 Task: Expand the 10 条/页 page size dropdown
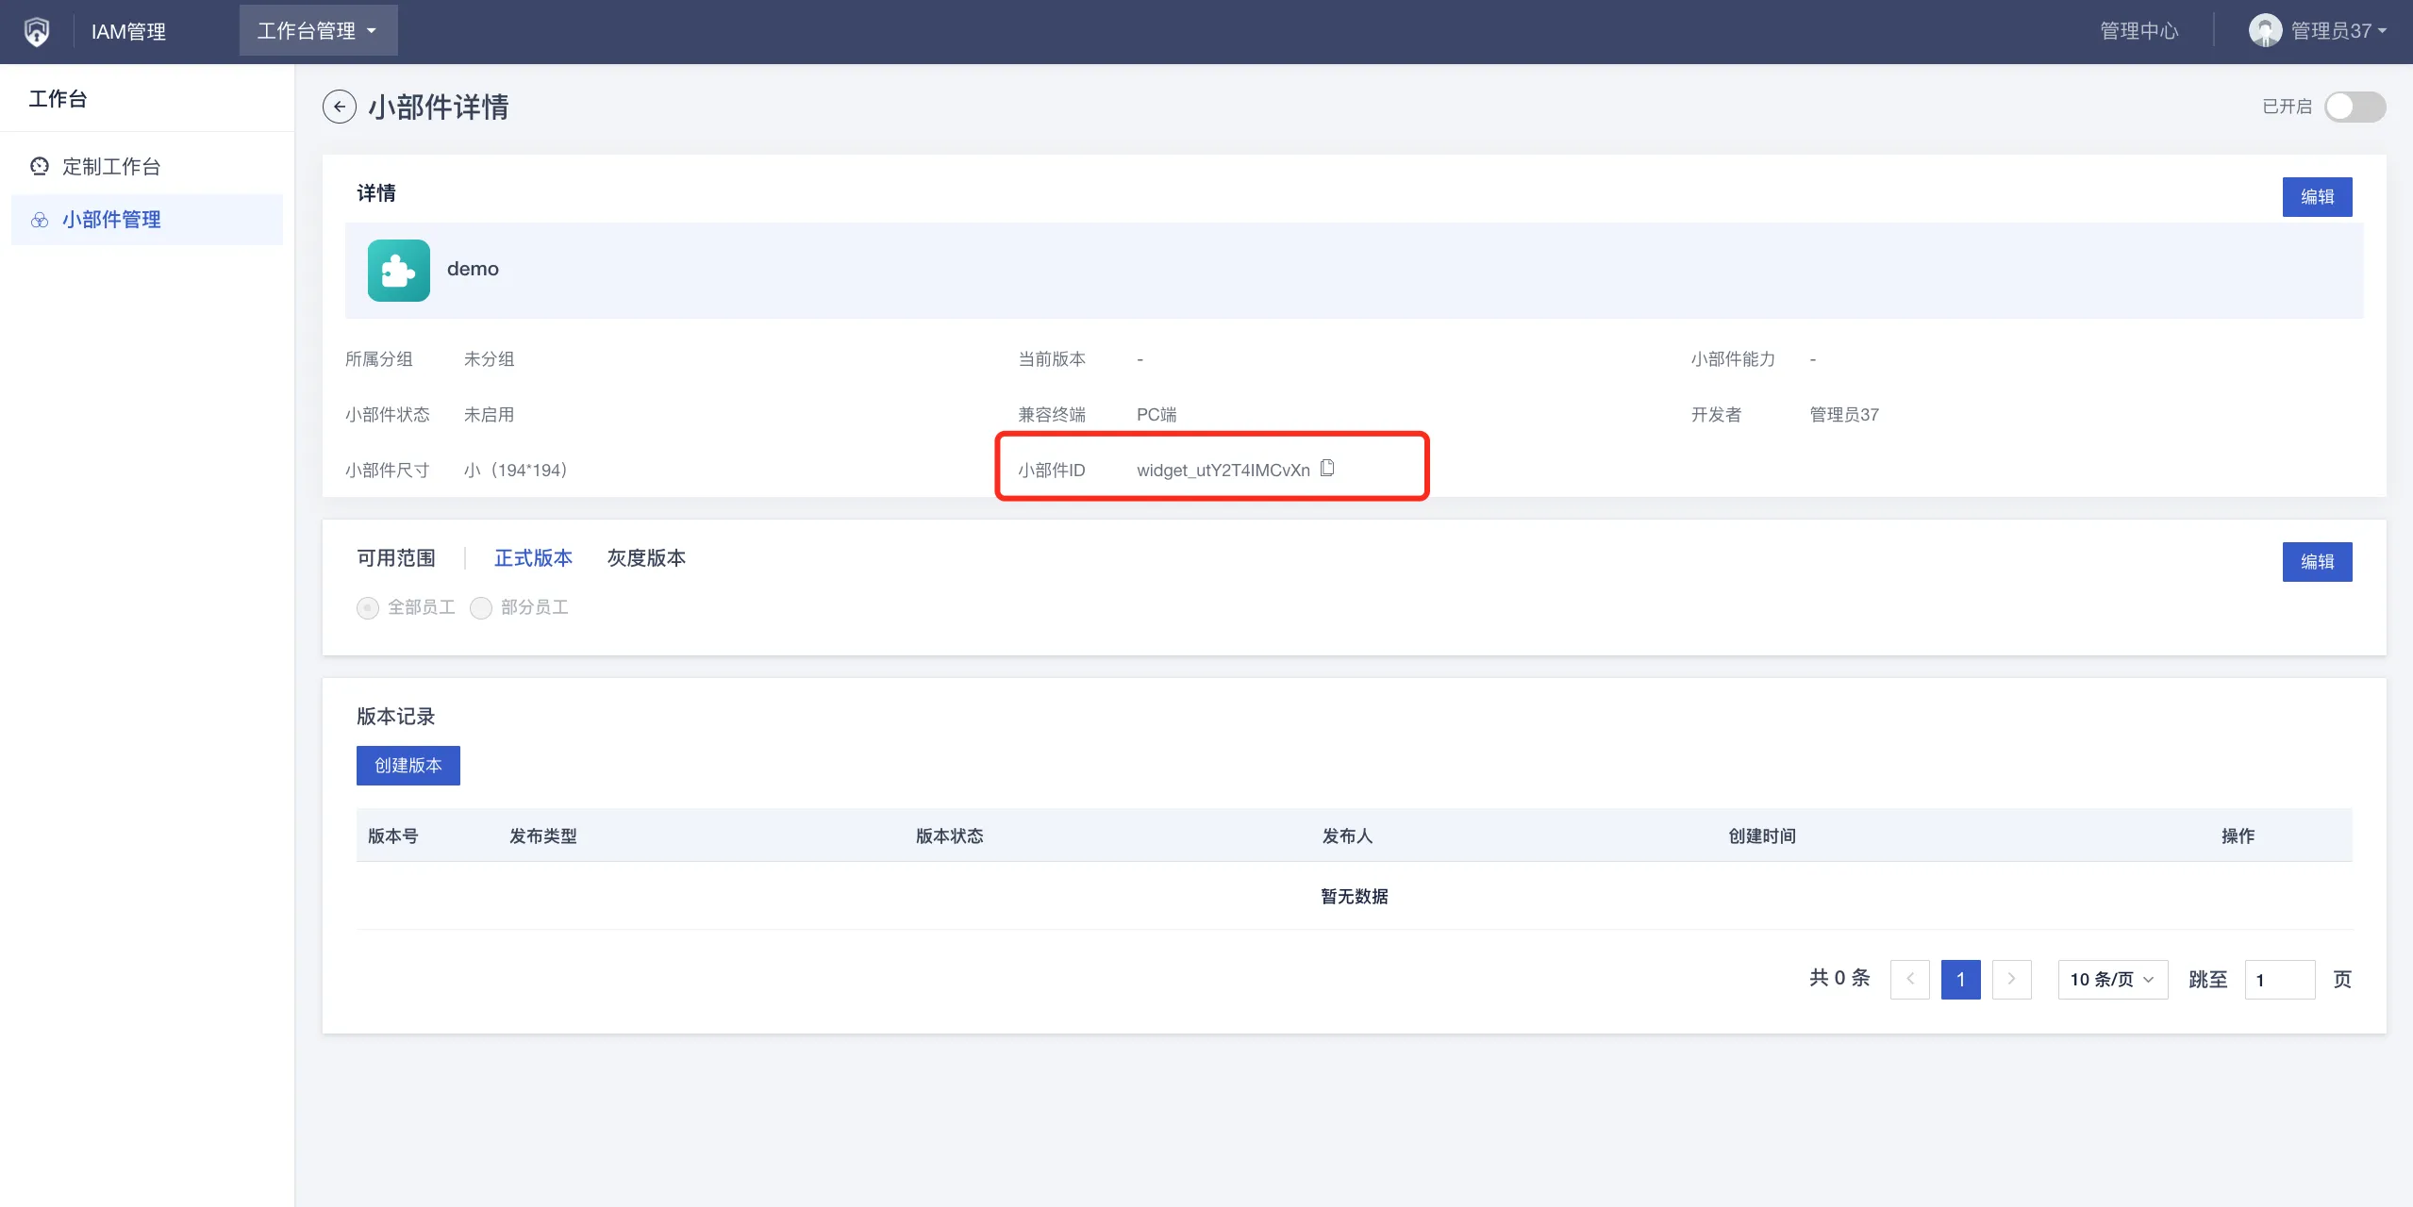2112,980
